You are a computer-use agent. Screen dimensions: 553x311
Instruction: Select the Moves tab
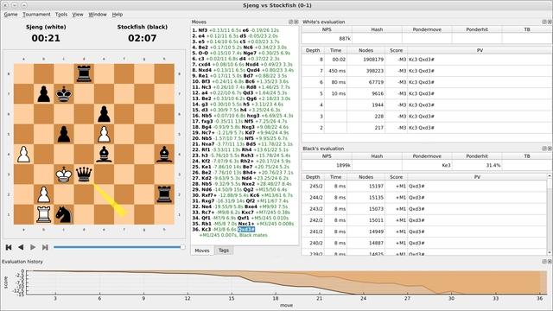pos(202,251)
